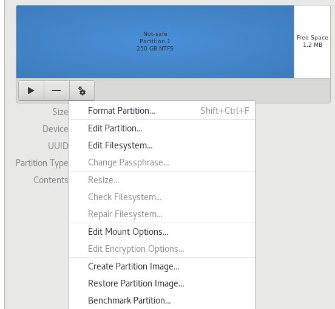Mount the partition with the play icon
Screen dimensions: 335x309
pyautogui.click(x=31, y=91)
